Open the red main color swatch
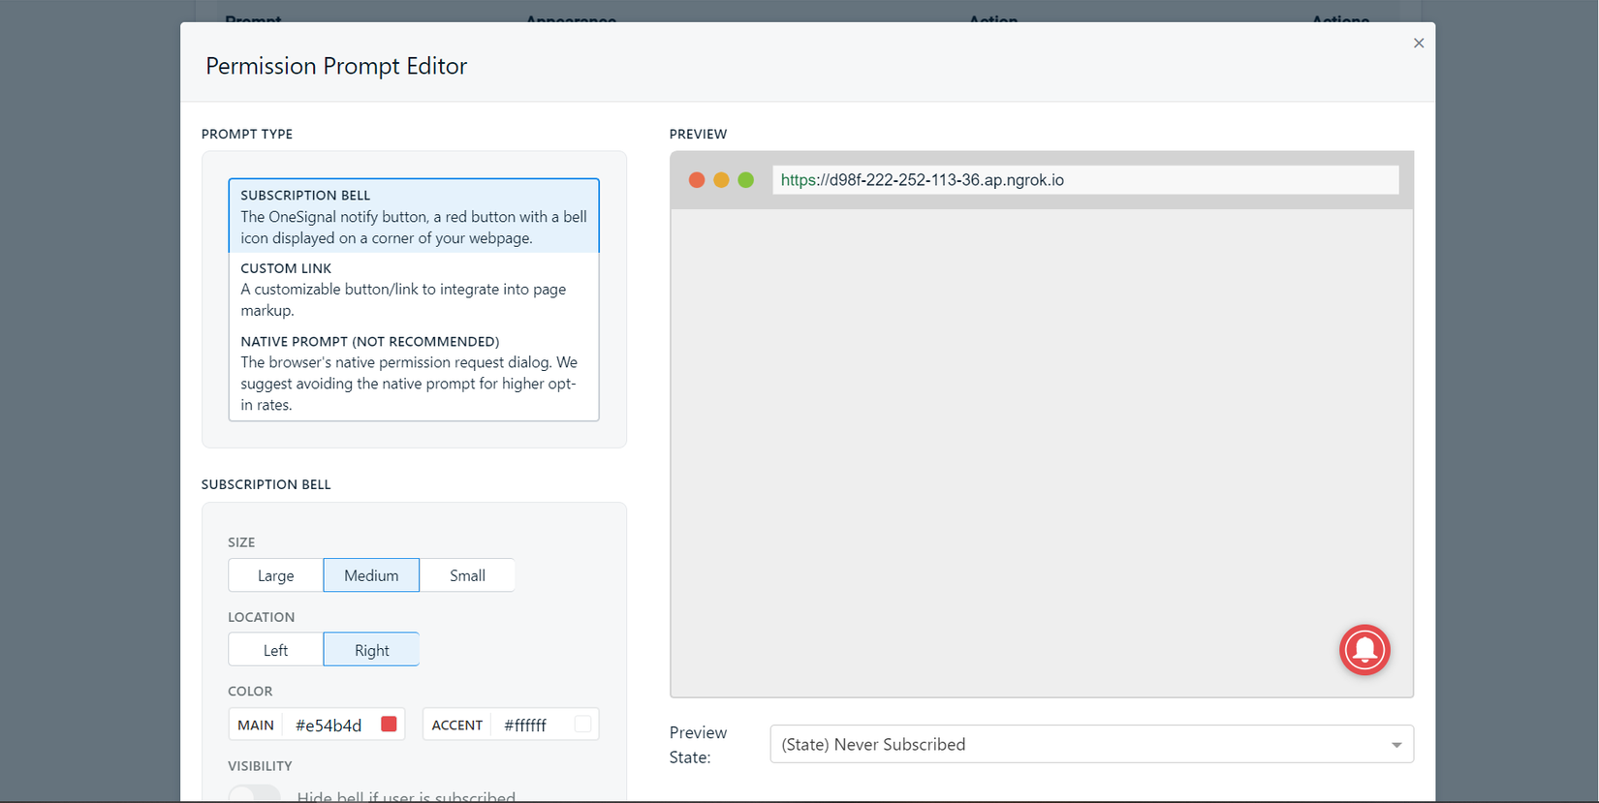Image resolution: width=1599 pixels, height=803 pixels. tap(389, 725)
